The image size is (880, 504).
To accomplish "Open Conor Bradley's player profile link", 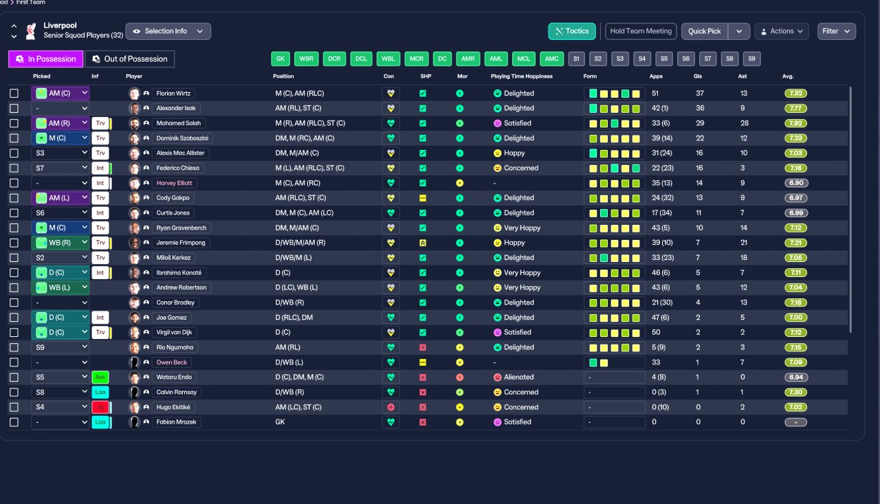I will [x=176, y=303].
